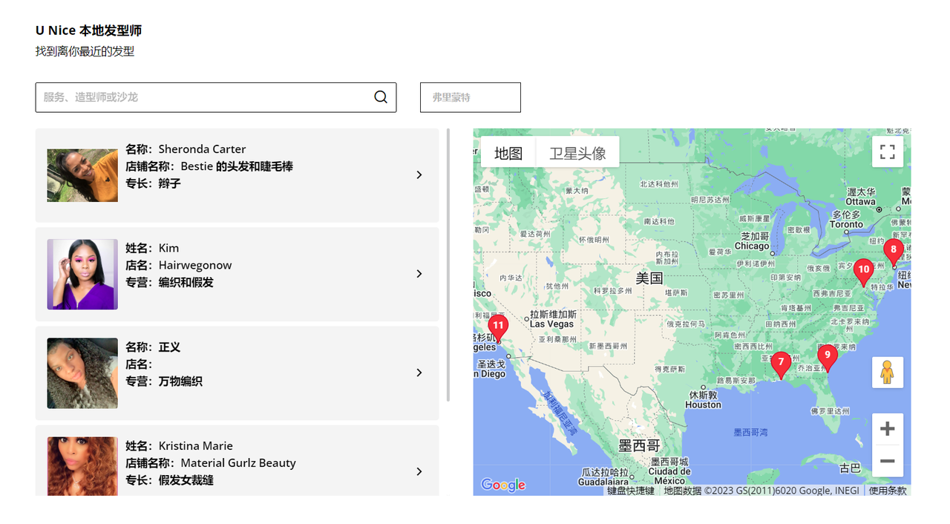Click the services, stylist or salon search field
Screen dimensions: 950x524
click(216, 97)
